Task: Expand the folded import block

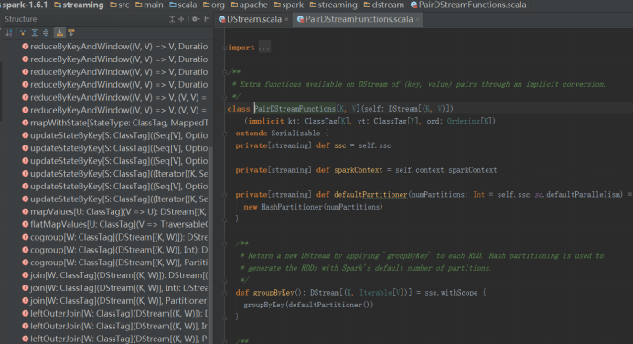Action: 224,48
